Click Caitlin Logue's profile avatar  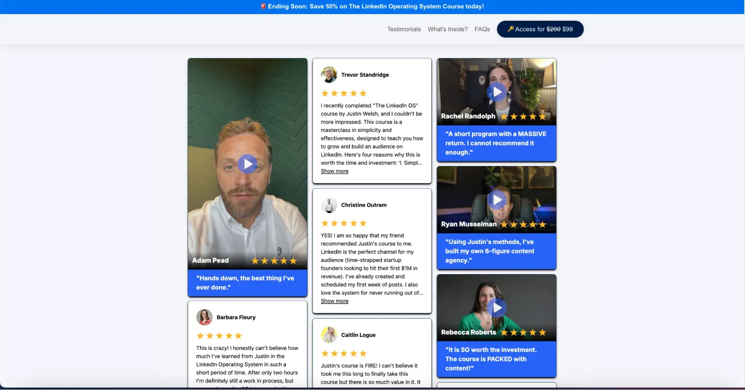329,335
